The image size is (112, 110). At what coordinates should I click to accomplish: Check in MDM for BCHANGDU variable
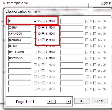pyautogui.click(x=43, y=52)
